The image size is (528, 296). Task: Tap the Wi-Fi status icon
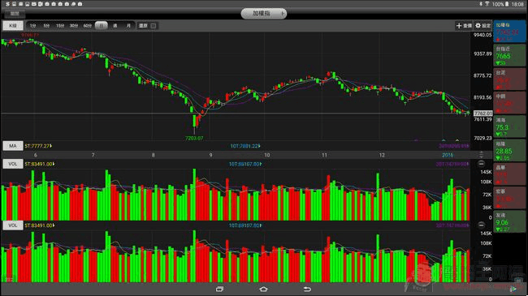pos(487,4)
